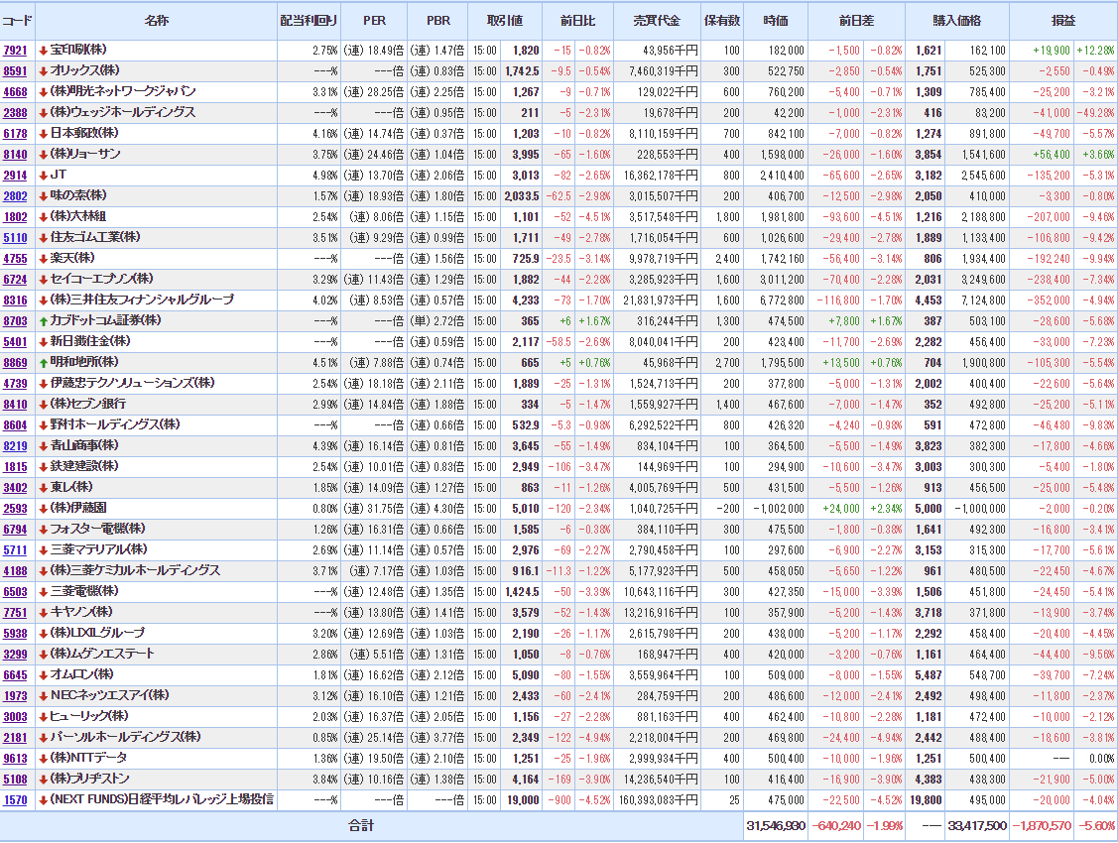Open stock code 8591 for オリックス
Image resolution: width=1118 pixels, height=843 pixels.
coord(15,70)
